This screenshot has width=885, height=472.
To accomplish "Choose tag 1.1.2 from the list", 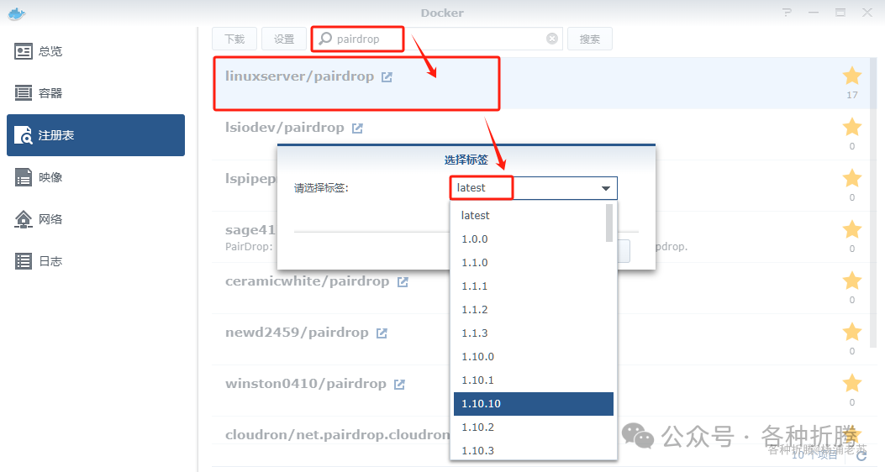I will pyautogui.click(x=534, y=310).
